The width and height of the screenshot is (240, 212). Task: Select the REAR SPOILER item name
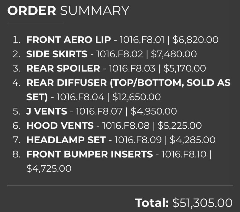63,68
